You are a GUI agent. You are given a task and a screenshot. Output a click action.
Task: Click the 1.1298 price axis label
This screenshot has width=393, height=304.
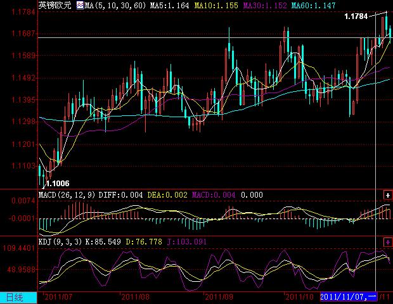click(23, 122)
